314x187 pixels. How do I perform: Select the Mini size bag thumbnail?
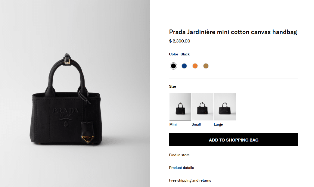point(180,107)
